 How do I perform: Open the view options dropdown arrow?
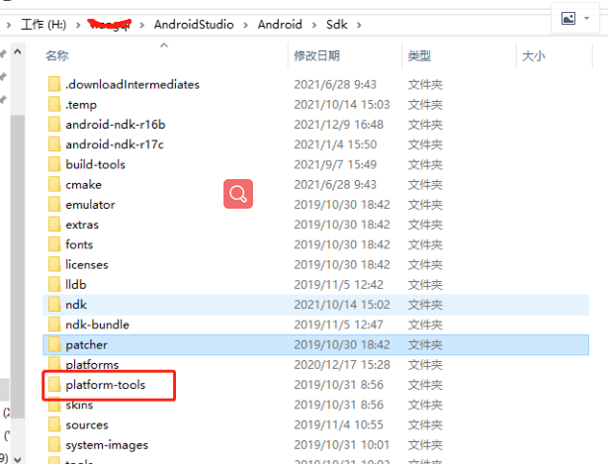click(586, 18)
